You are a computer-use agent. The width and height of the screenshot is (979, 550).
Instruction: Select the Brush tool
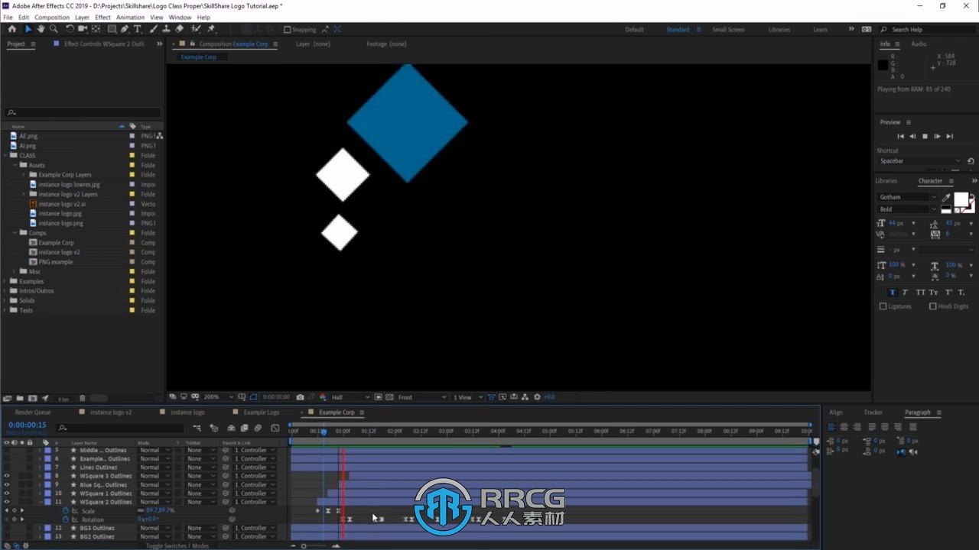point(154,29)
